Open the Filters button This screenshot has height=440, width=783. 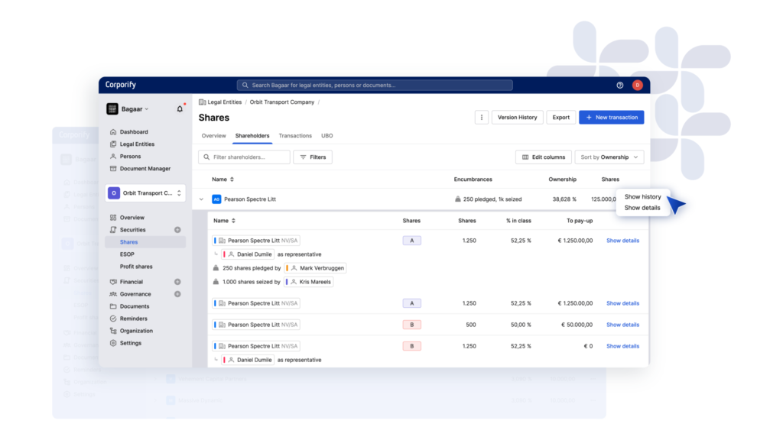point(313,157)
